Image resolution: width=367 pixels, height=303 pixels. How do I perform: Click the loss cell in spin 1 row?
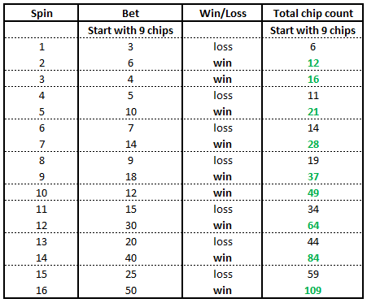[223, 47]
